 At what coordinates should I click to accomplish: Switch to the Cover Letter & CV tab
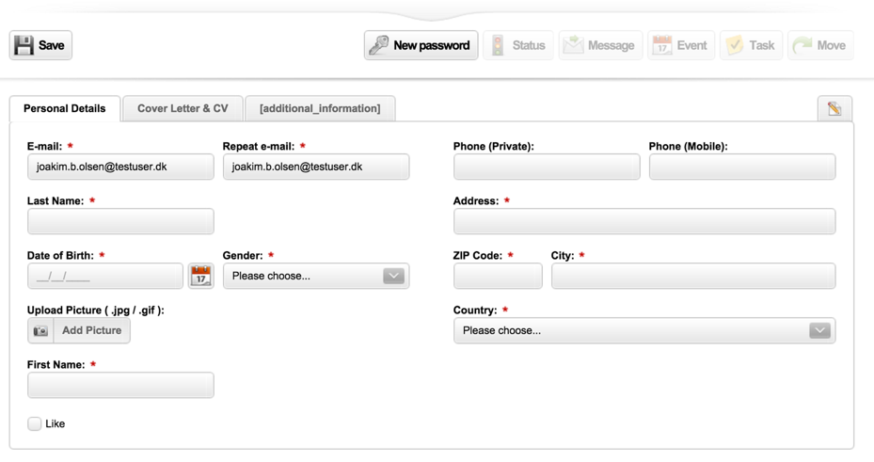[x=183, y=108]
